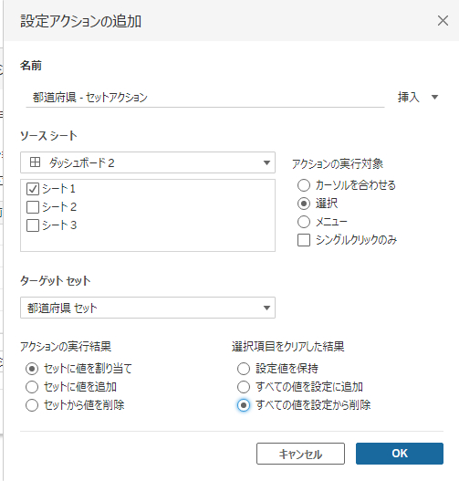This screenshot has height=481, width=459.
Task: Choose セットから値を削除 radio button
Action: 32,405
